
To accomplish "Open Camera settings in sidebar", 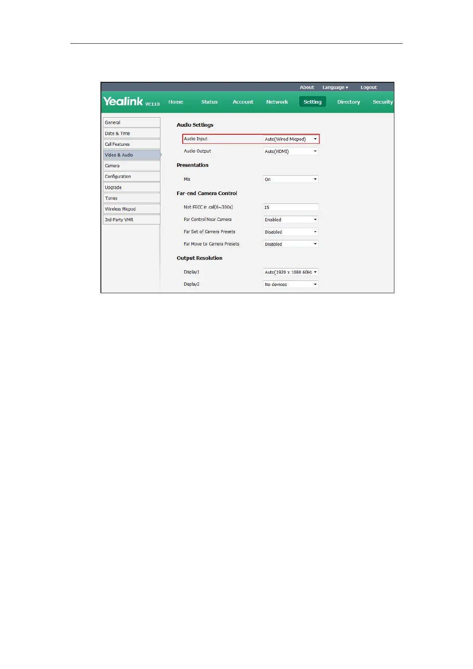I will (131, 165).
